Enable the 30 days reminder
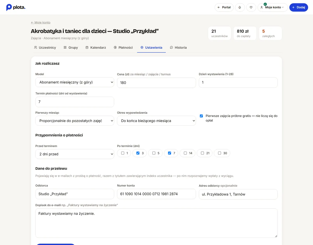 [x=220, y=153]
